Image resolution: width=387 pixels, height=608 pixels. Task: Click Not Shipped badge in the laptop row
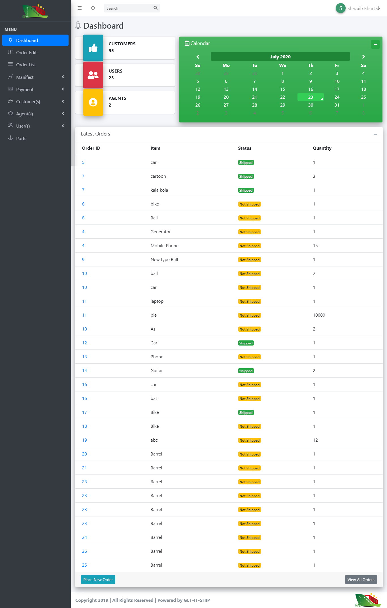[250, 301]
